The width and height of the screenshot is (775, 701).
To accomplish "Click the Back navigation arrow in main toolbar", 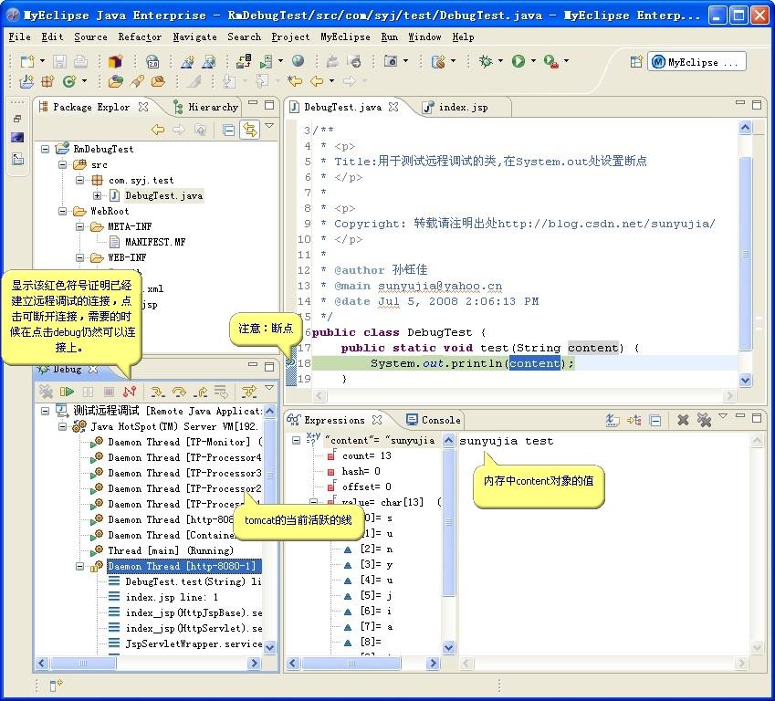I will [317, 80].
